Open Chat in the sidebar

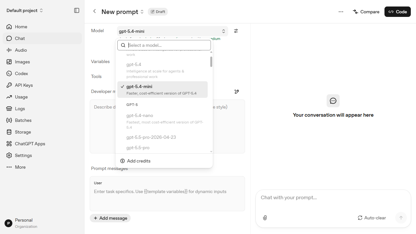(x=42, y=38)
